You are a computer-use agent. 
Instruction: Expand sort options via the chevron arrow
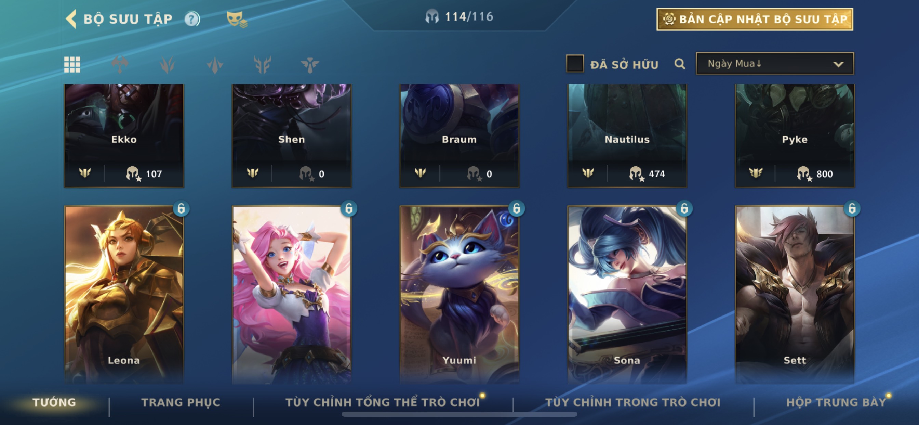838,64
